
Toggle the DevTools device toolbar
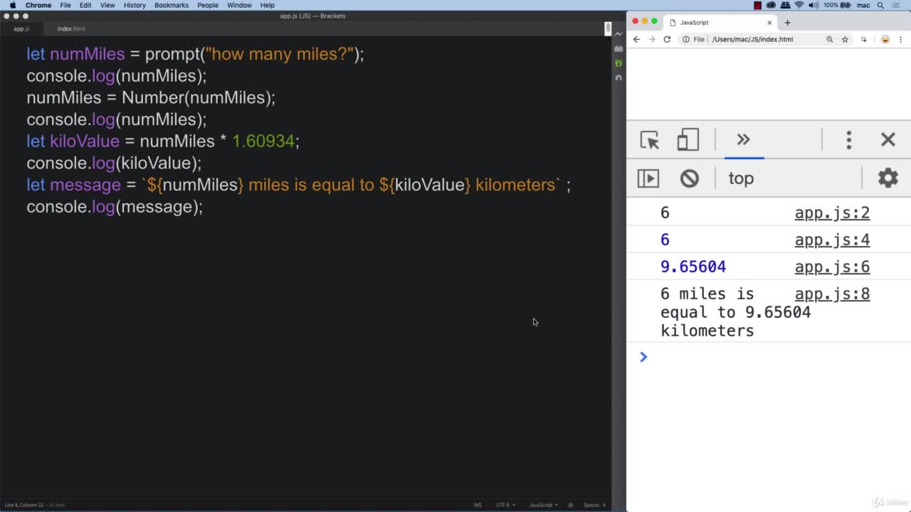[x=688, y=140]
